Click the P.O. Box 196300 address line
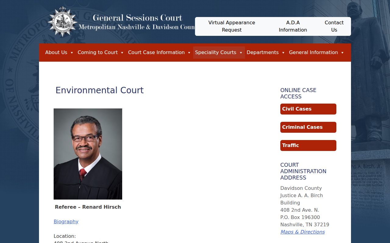The height and width of the screenshot is (243, 390). pos(300,217)
